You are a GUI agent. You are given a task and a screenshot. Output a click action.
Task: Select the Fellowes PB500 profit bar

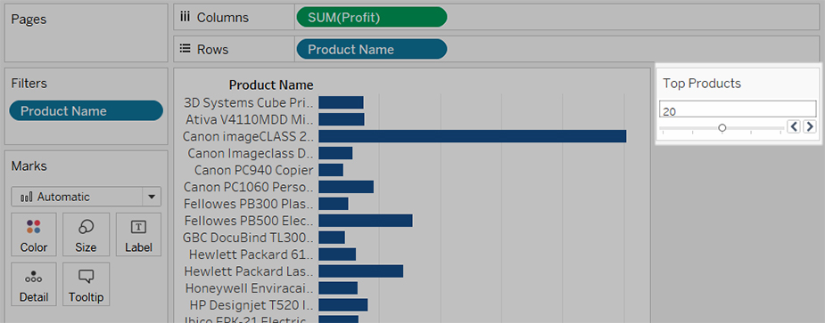tap(365, 221)
